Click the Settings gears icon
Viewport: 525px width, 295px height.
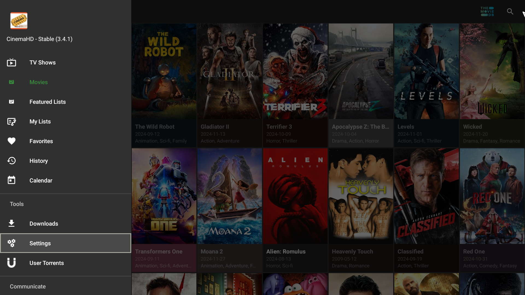(x=11, y=243)
